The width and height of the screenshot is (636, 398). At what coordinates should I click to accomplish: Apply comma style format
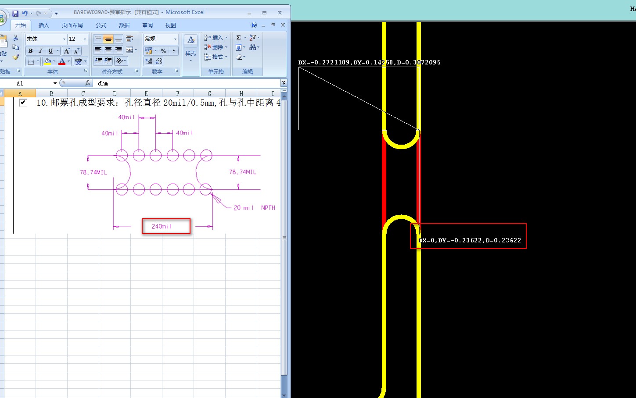coord(174,51)
